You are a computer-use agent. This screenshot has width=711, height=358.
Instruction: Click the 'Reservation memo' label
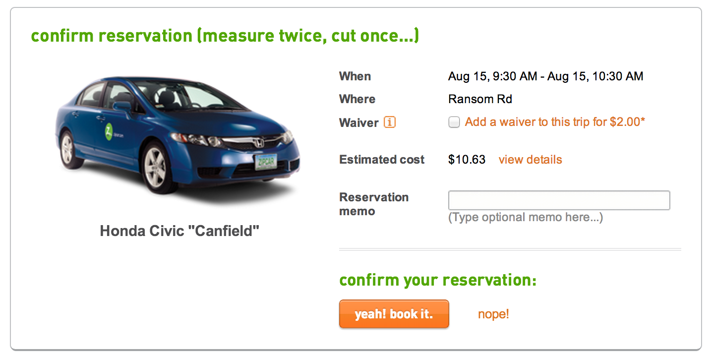coord(374,204)
